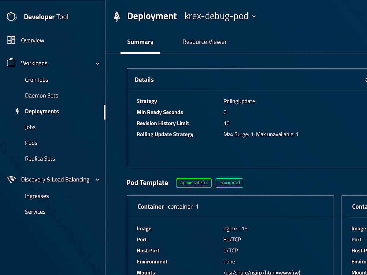
Task: Click the hexagon Developer Tool logo
Action: 11,17
